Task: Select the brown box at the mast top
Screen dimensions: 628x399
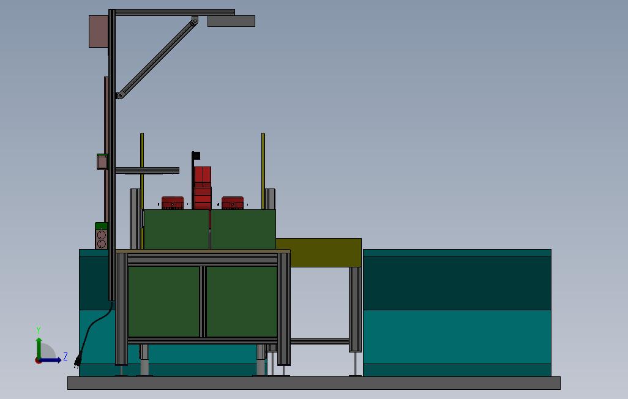Action: (x=99, y=32)
